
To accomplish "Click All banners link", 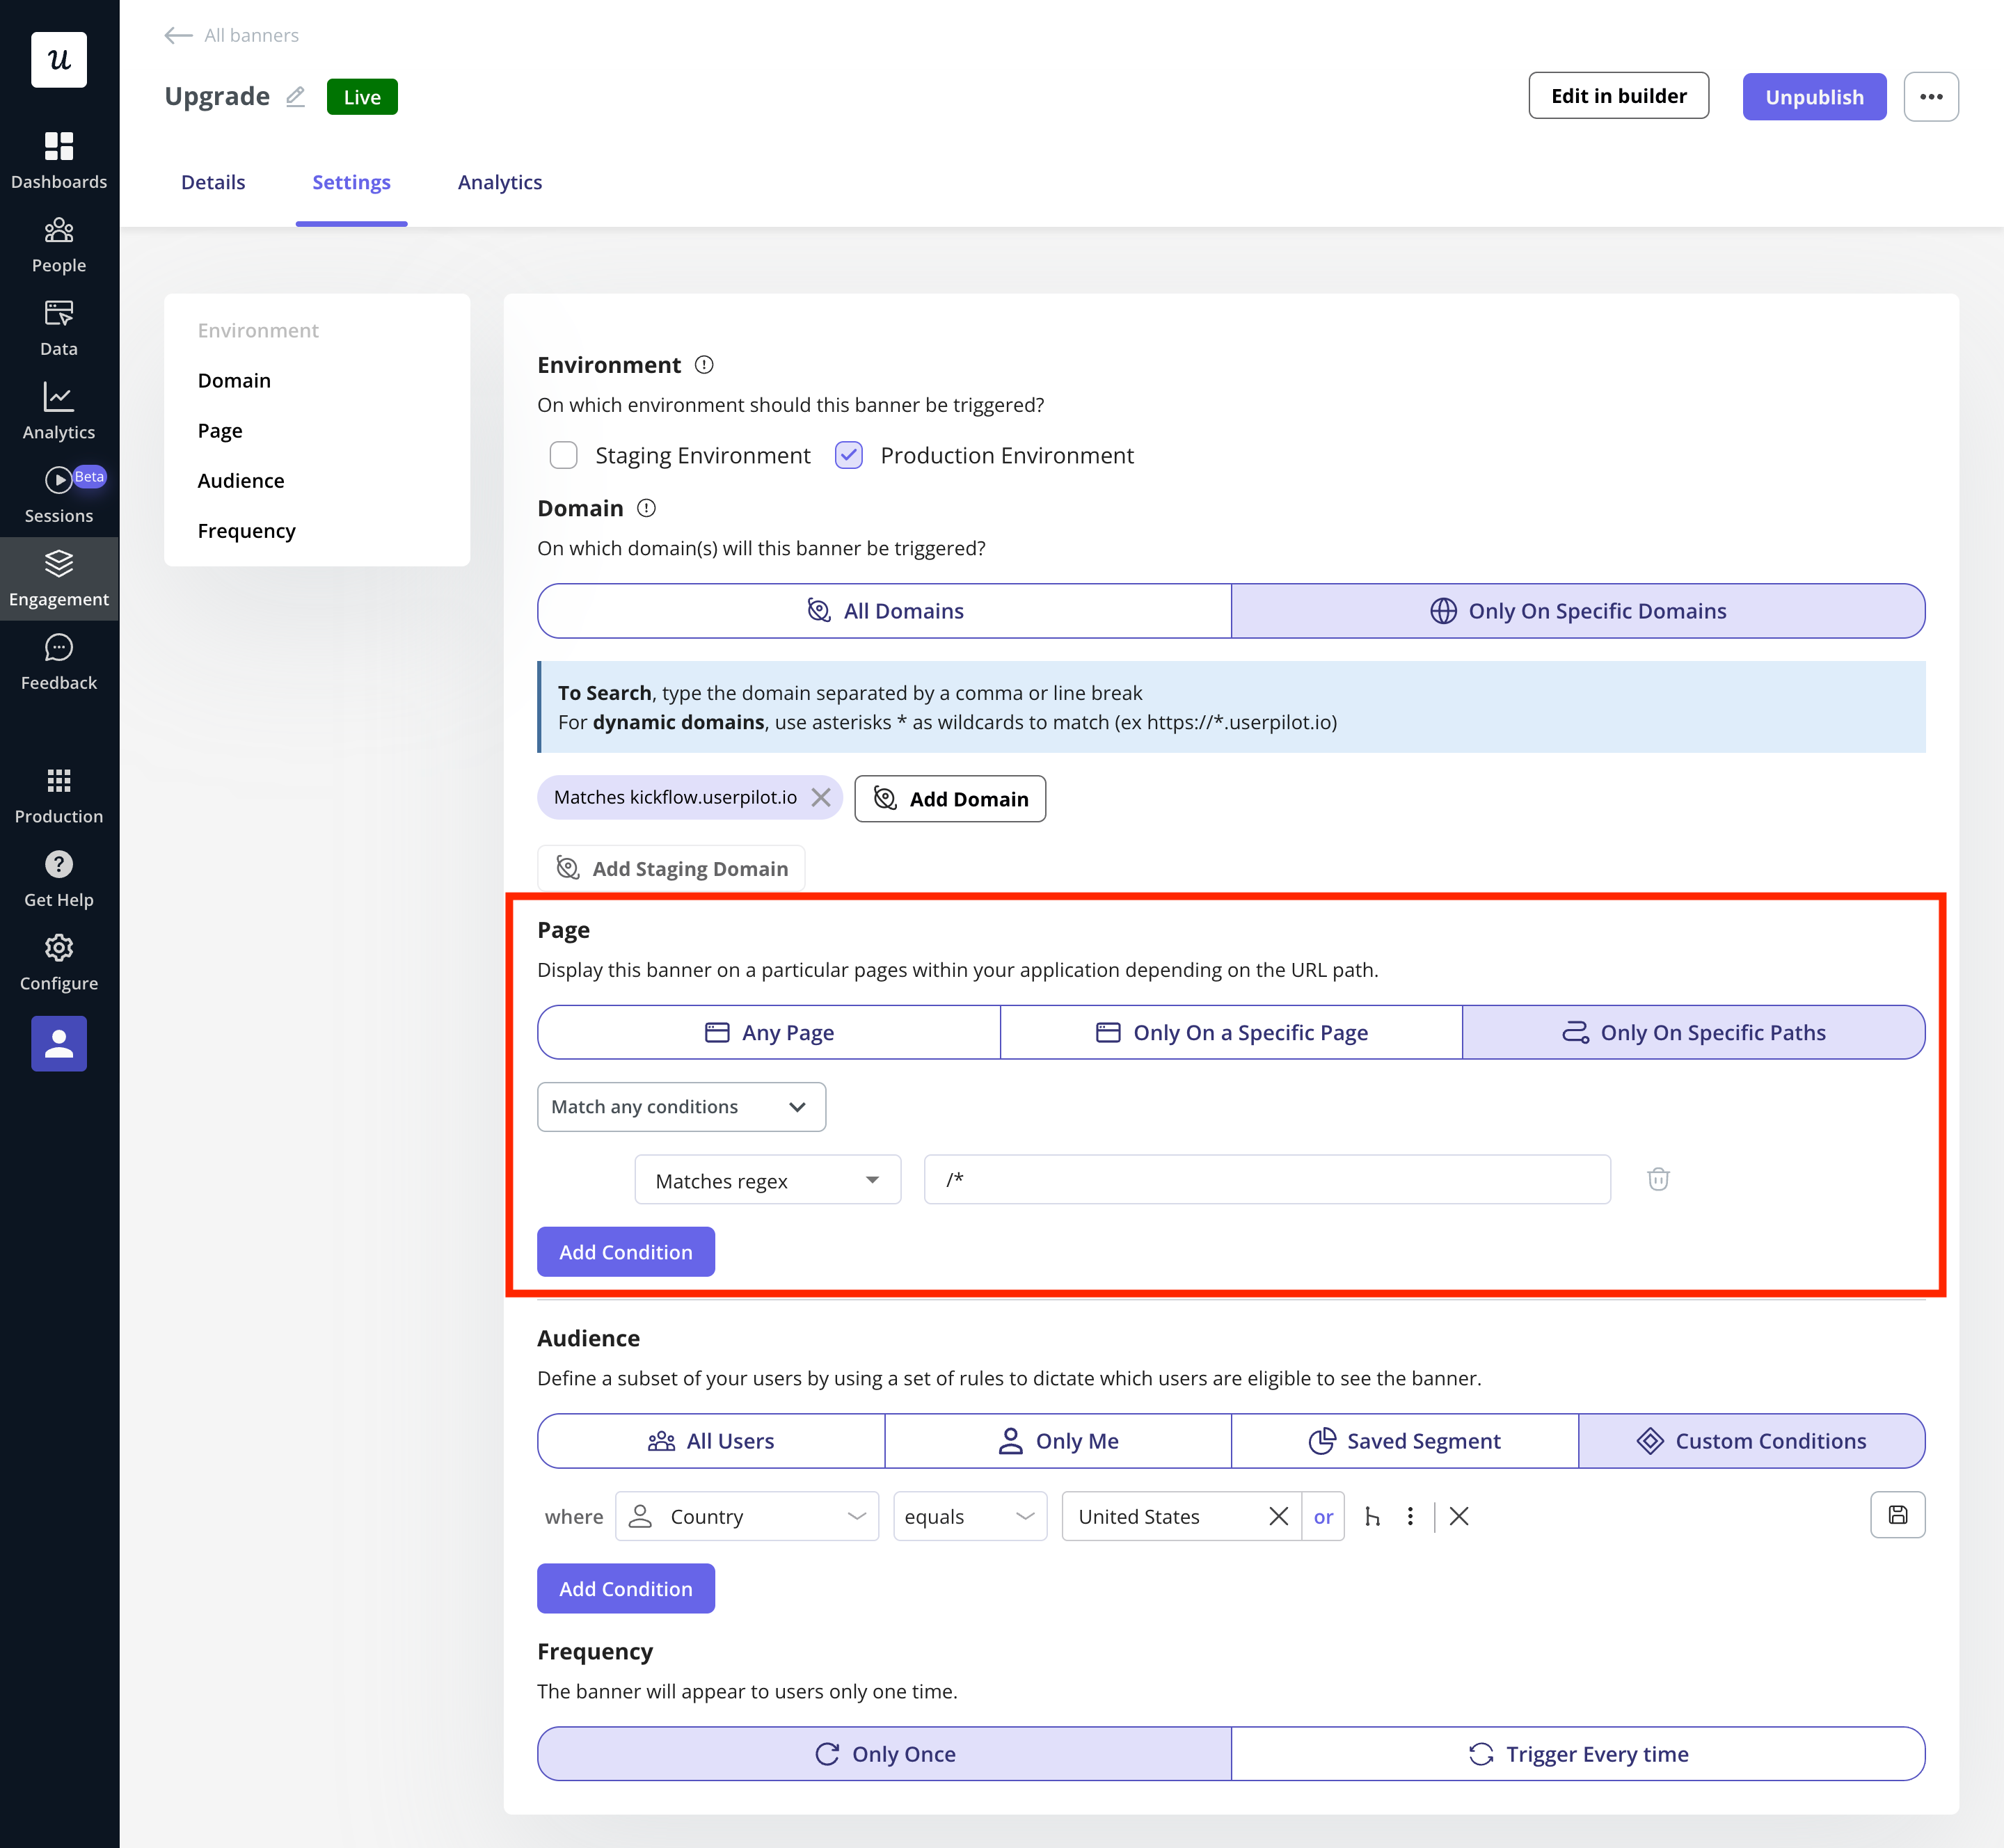I will pyautogui.click(x=251, y=35).
